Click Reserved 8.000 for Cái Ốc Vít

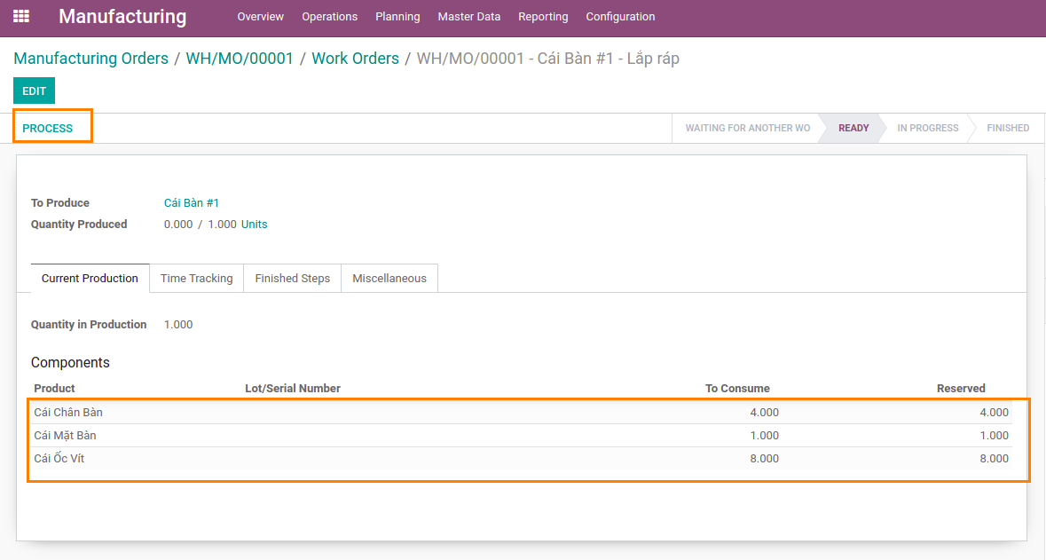click(994, 459)
